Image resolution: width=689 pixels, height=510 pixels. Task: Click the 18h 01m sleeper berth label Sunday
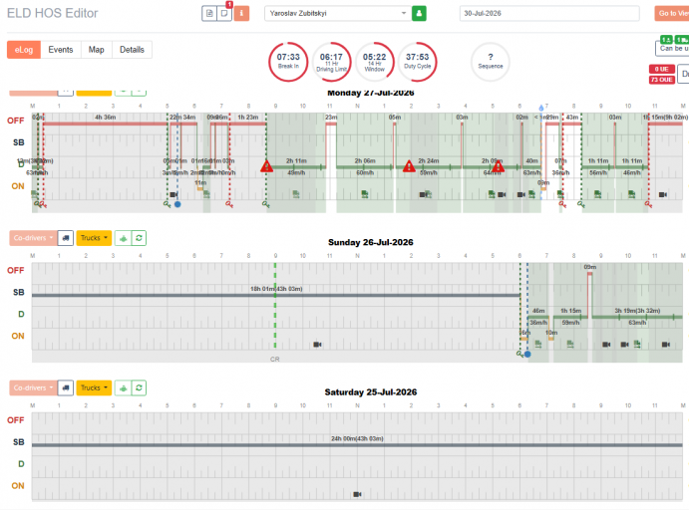tap(276, 289)
